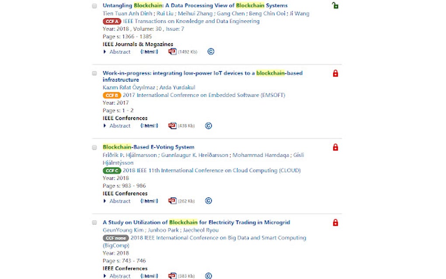The width and height of the screenshot is (446, 279).
Task: Click the copyright icon on the microgrid paper
Action: click(x=209, y=276)
